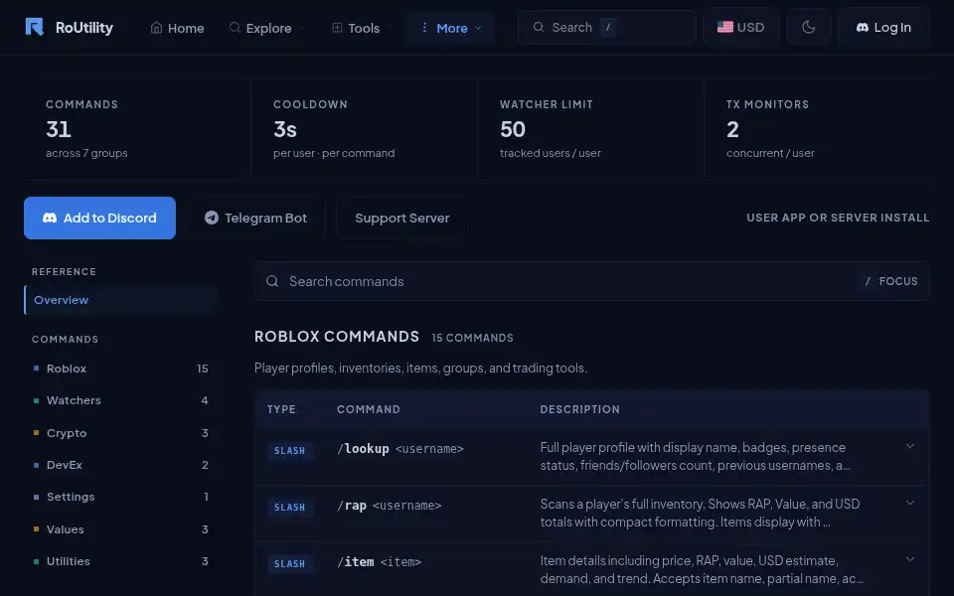This screenshot has width=954, height=596.
Task: Click the blue bullet beside Roblox
Action: coord(36,368)
